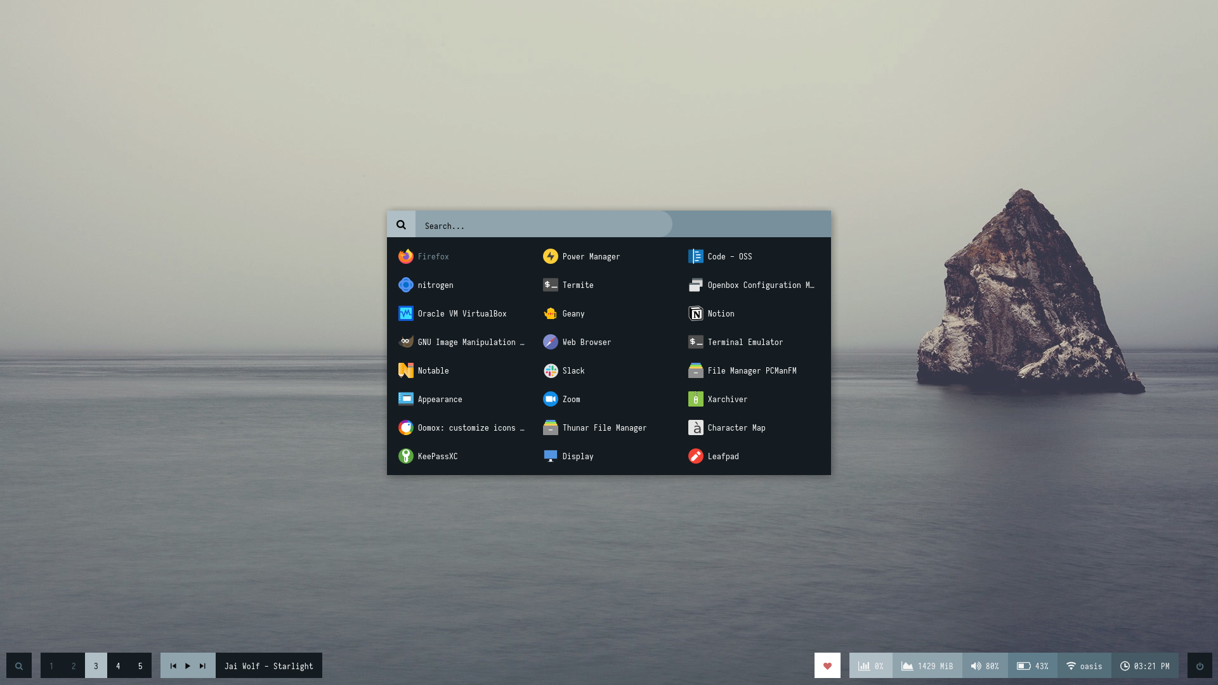The width and height of the screenshot is (1218, 685).
Task: Click the Search input field
Action: coord(543,225)
